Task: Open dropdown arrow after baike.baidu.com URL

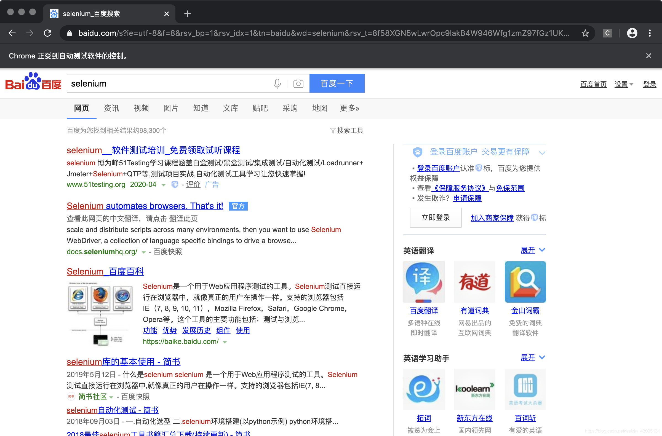Action: pyautogui.click(x=225, y=342)
